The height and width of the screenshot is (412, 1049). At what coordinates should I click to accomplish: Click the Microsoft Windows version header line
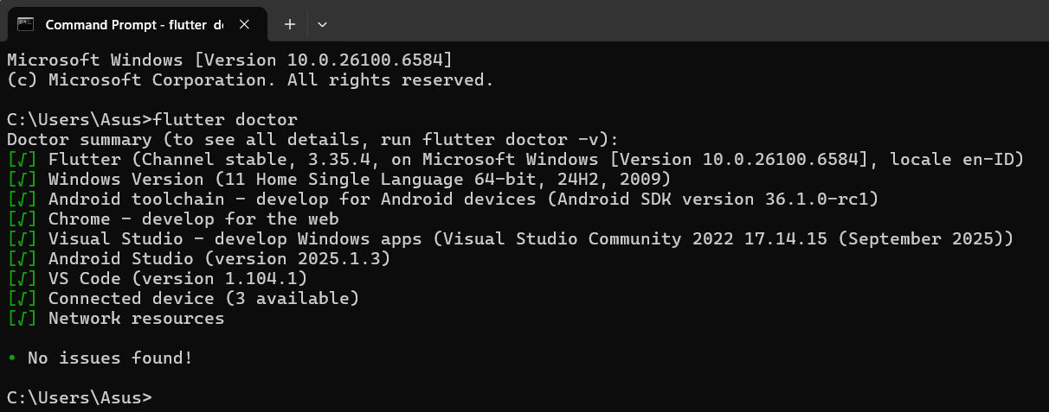(229, 60)
